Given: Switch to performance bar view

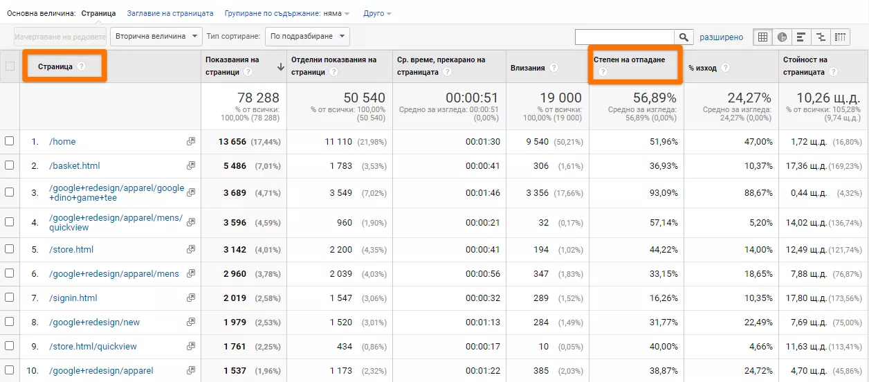Looking at the screenshot, I should coord(801,37).
